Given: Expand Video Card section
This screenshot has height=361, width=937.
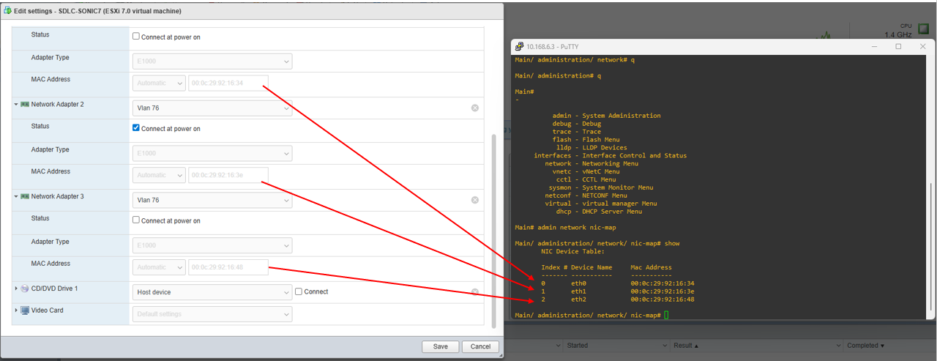Looking at the screenshot, I should point(16,310).
